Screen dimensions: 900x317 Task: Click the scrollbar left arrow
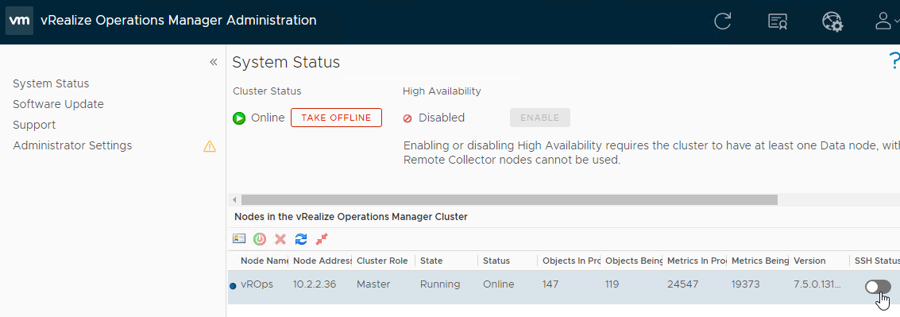click(234, 200)
